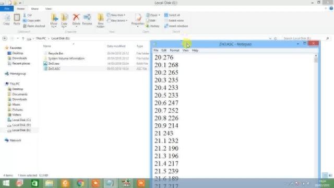Open the Move to dropdown

(x=54, y=20)
